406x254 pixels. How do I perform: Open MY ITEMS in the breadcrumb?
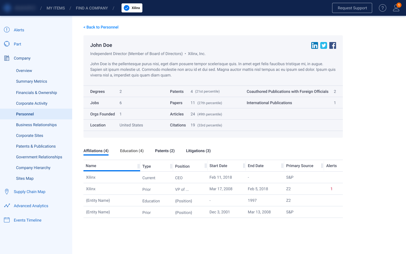pos(56,8)
